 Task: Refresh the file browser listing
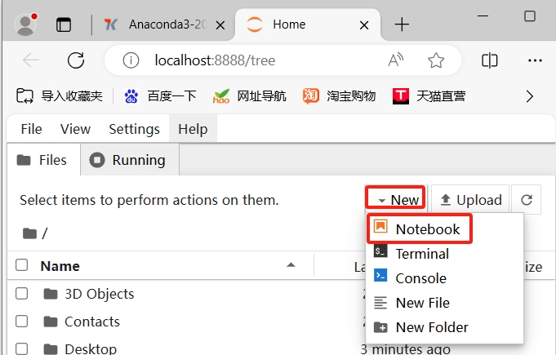[x=526, y=200]
